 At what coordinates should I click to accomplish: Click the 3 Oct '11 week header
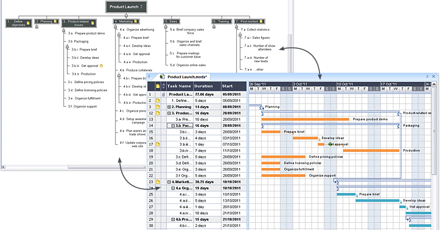pyautogui.click(x=315, y=84)
